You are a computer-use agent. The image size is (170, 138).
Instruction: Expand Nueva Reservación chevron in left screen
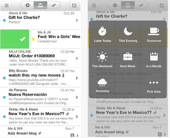tap(77, 97)
